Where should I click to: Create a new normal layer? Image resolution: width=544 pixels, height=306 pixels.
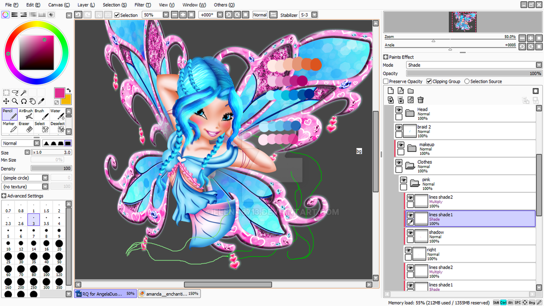point(391,91)
